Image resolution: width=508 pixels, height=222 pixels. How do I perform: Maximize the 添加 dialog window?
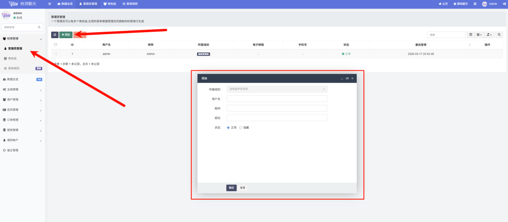point(347,78)
